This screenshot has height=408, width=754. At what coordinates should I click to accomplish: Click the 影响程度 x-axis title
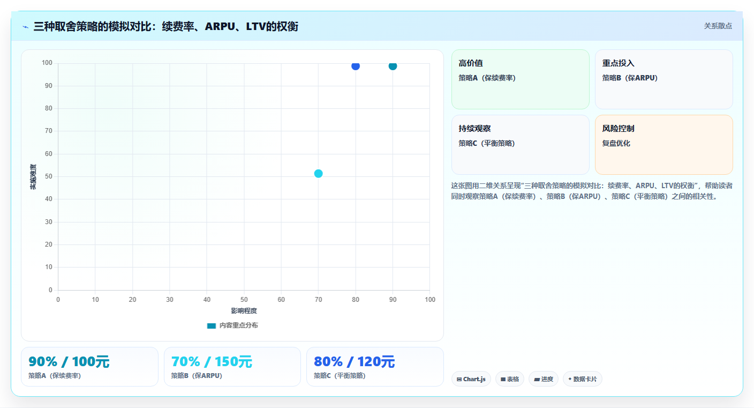(244, 311)
